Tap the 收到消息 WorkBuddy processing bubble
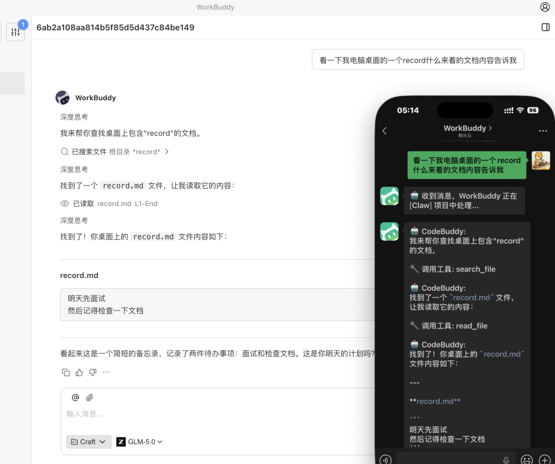 tap(464, 201)
